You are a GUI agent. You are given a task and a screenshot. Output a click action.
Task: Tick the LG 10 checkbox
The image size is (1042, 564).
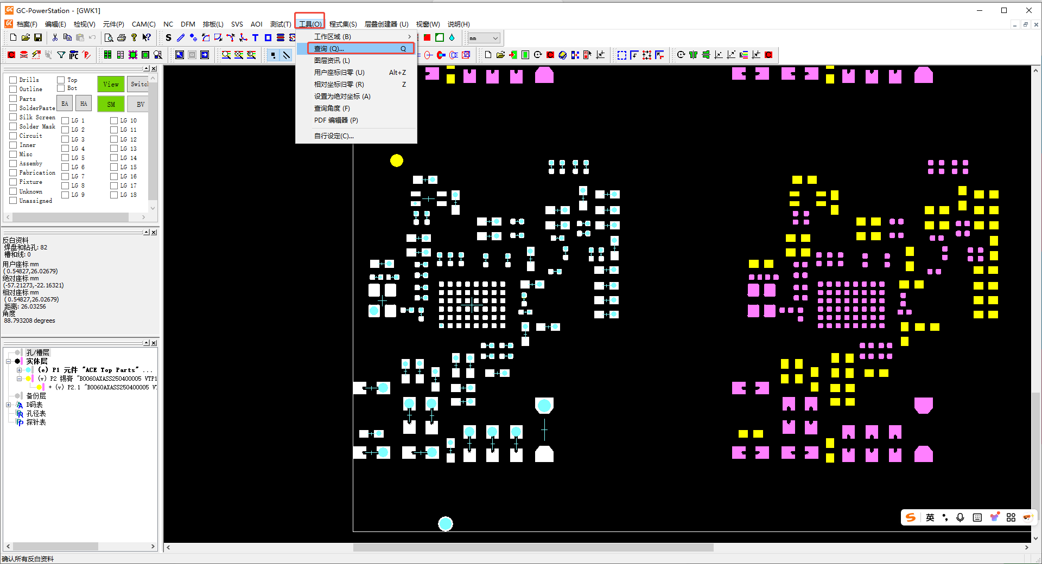click(x=114, y=120)
